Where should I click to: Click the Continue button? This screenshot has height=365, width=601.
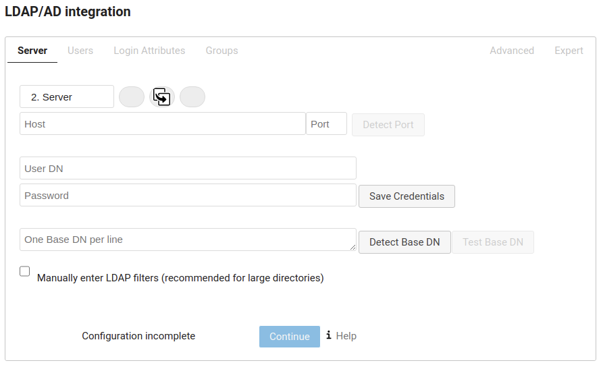point(290,337)
